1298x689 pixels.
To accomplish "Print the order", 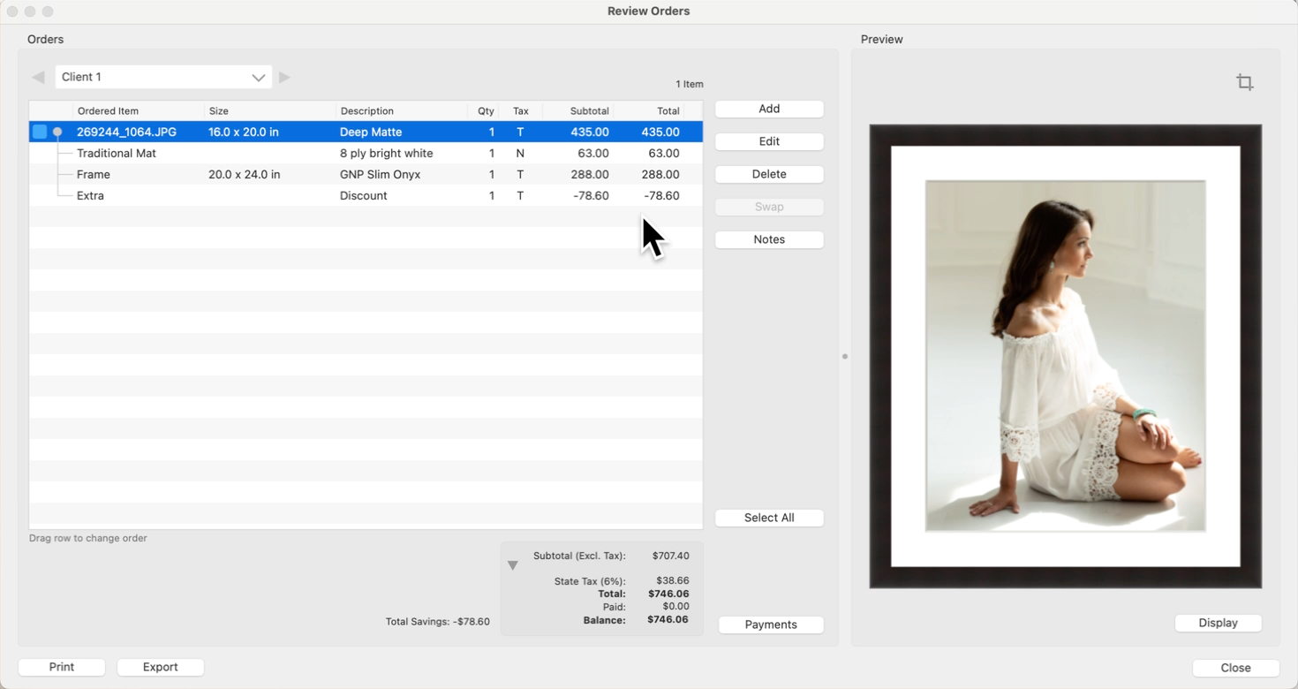I will click(x=62, y=667).
